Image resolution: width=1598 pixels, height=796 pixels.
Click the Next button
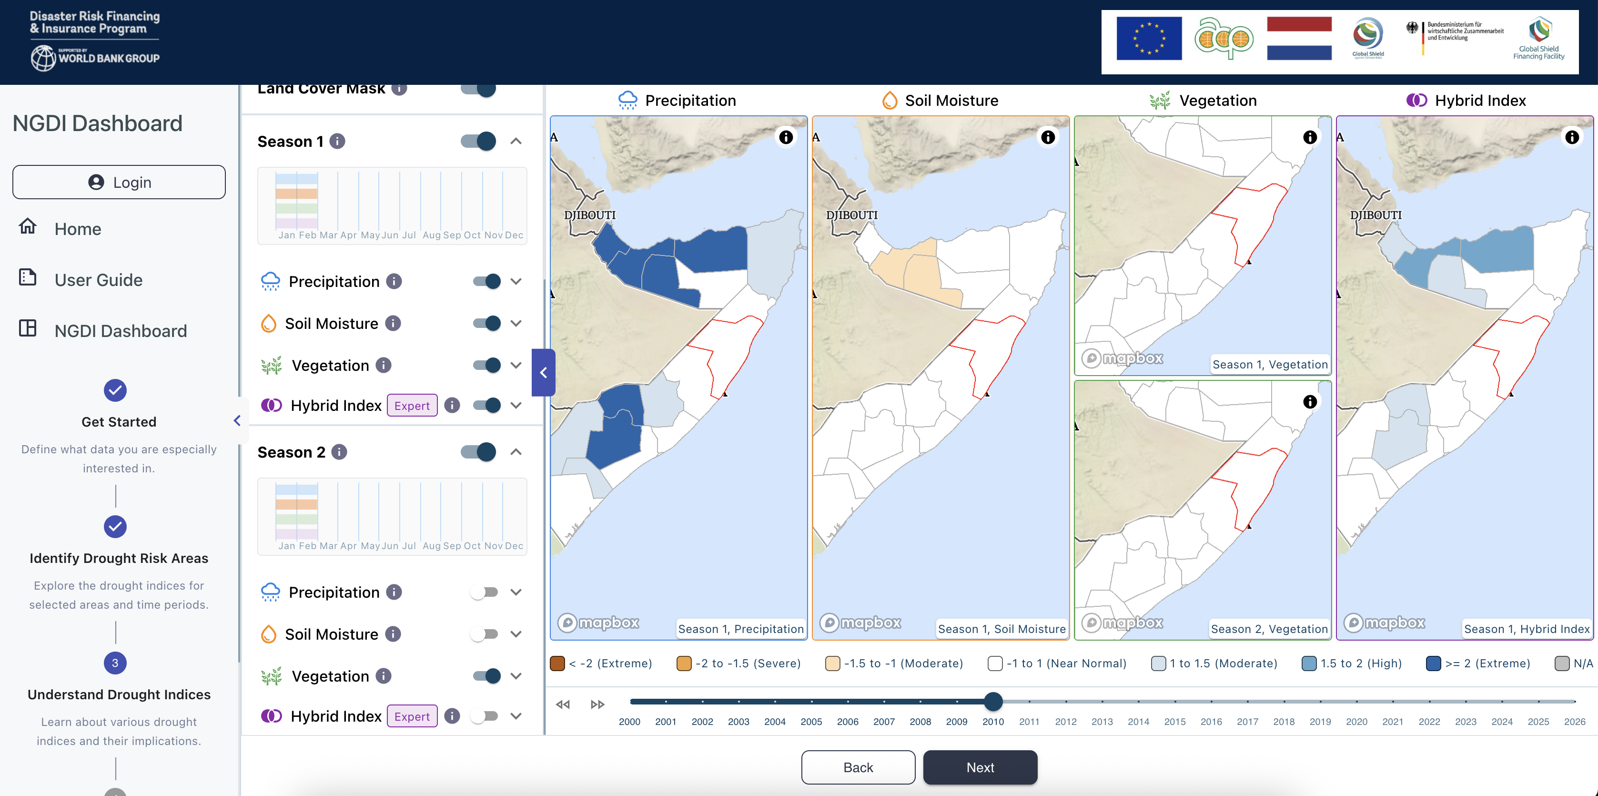point(980,767)
